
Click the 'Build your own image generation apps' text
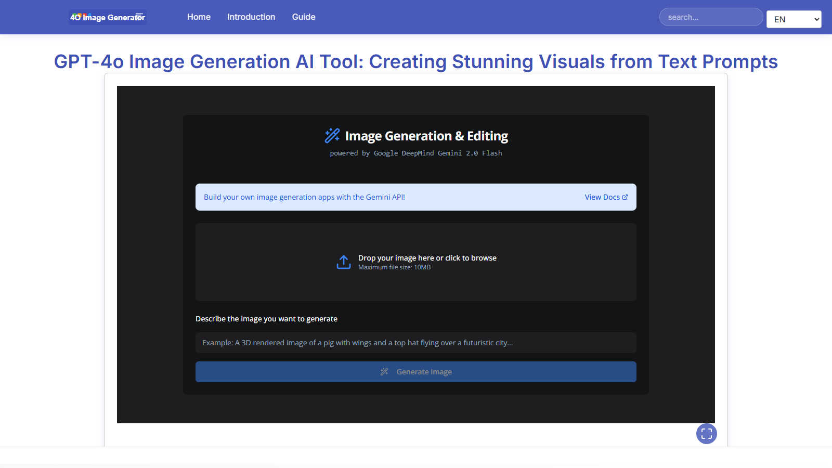click(x=304, y=197)
